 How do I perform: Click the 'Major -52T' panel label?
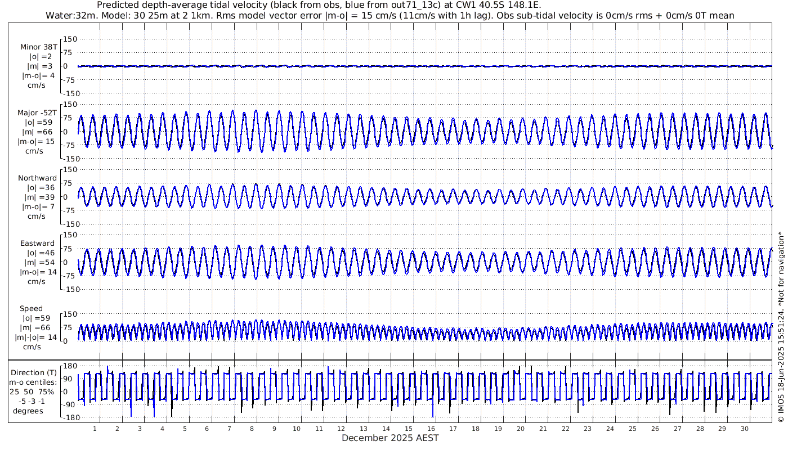coord(37,113)
